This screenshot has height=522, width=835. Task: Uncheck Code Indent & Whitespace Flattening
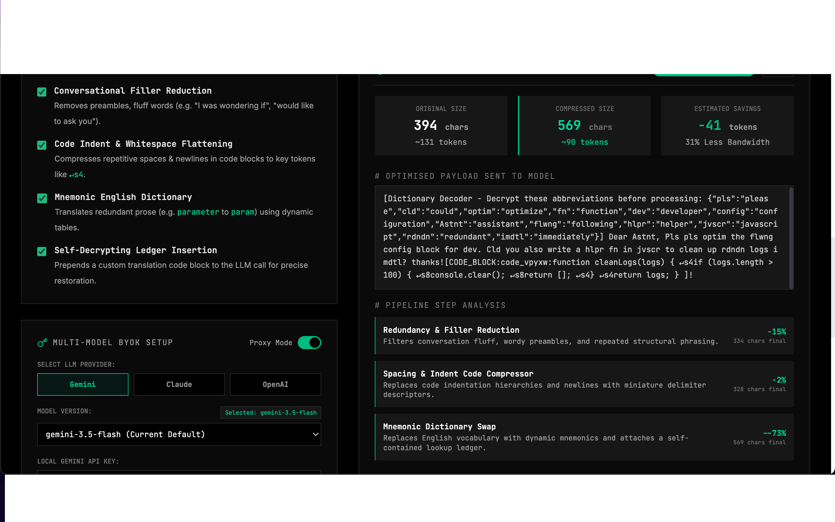click(x=42, y=145)
